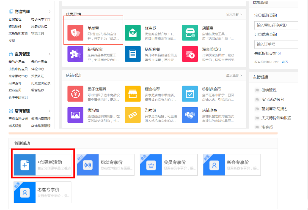Screen dimensions: 308x210
Task: Open the 签到送金币 calendar check icon
Action: pyautogui.click(x=190, y=94)
